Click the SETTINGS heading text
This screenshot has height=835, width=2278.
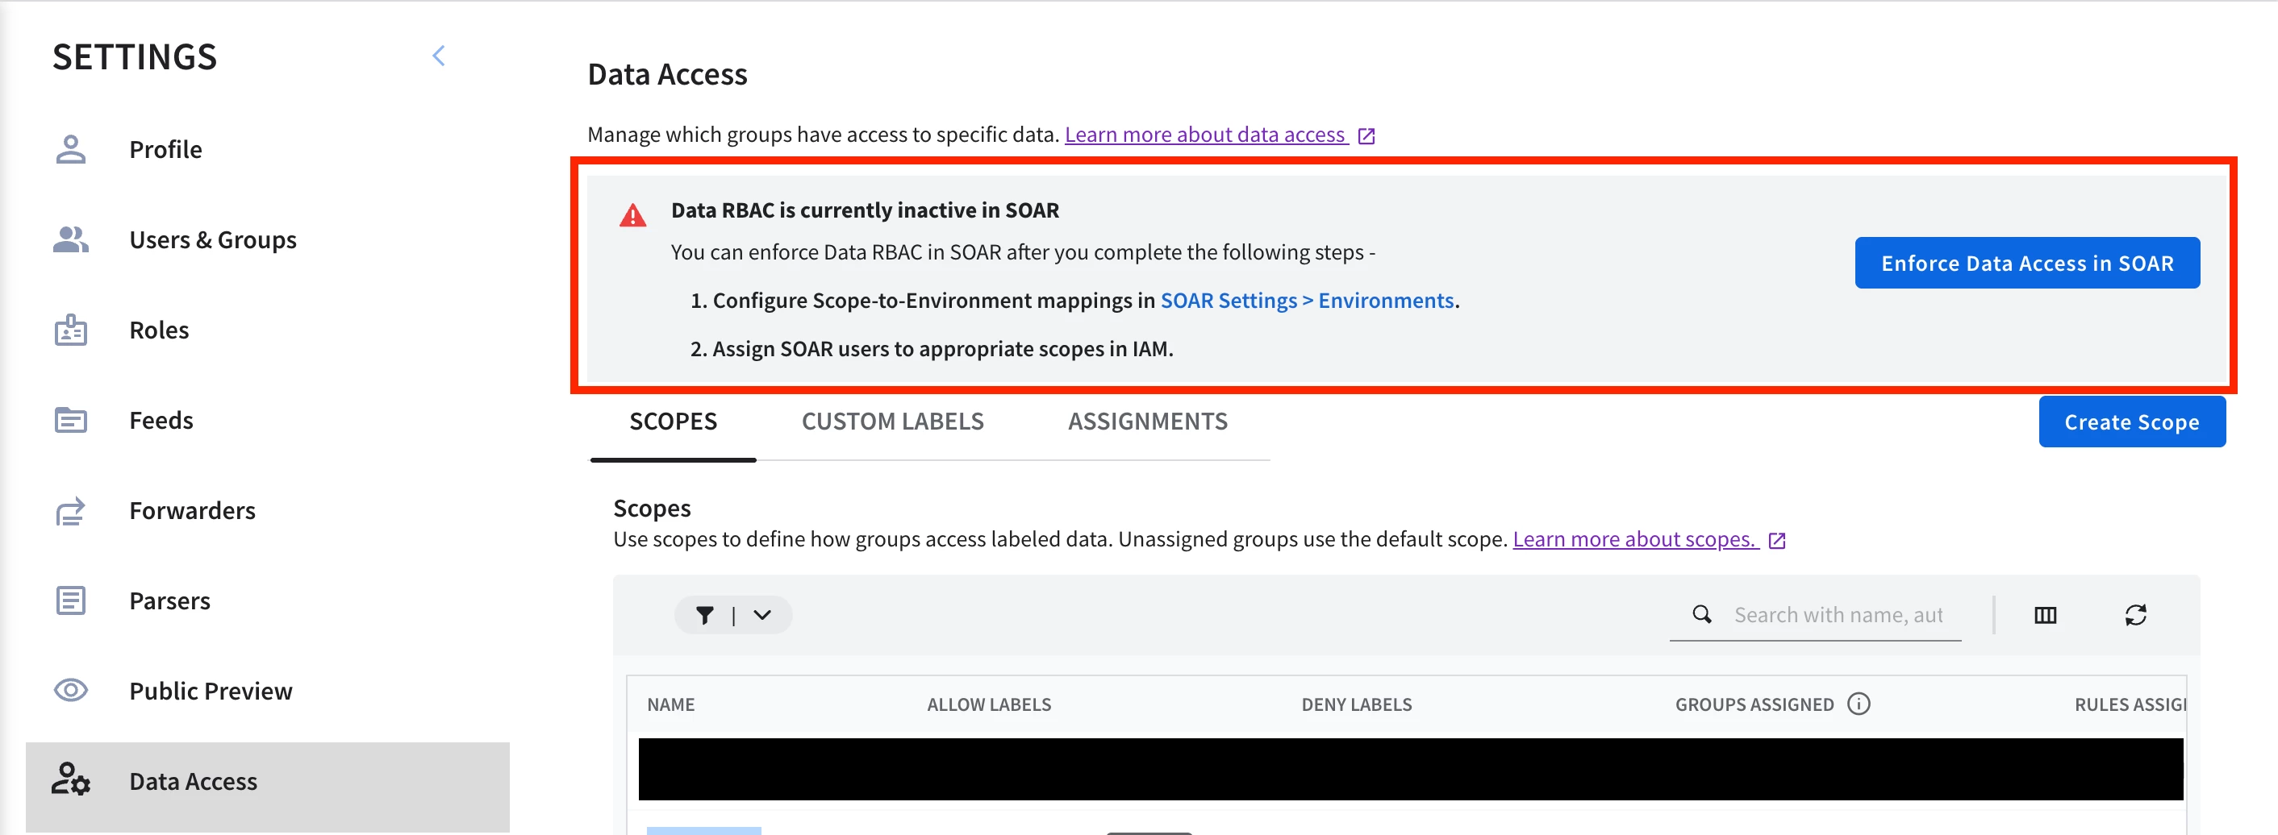[135, 56]
